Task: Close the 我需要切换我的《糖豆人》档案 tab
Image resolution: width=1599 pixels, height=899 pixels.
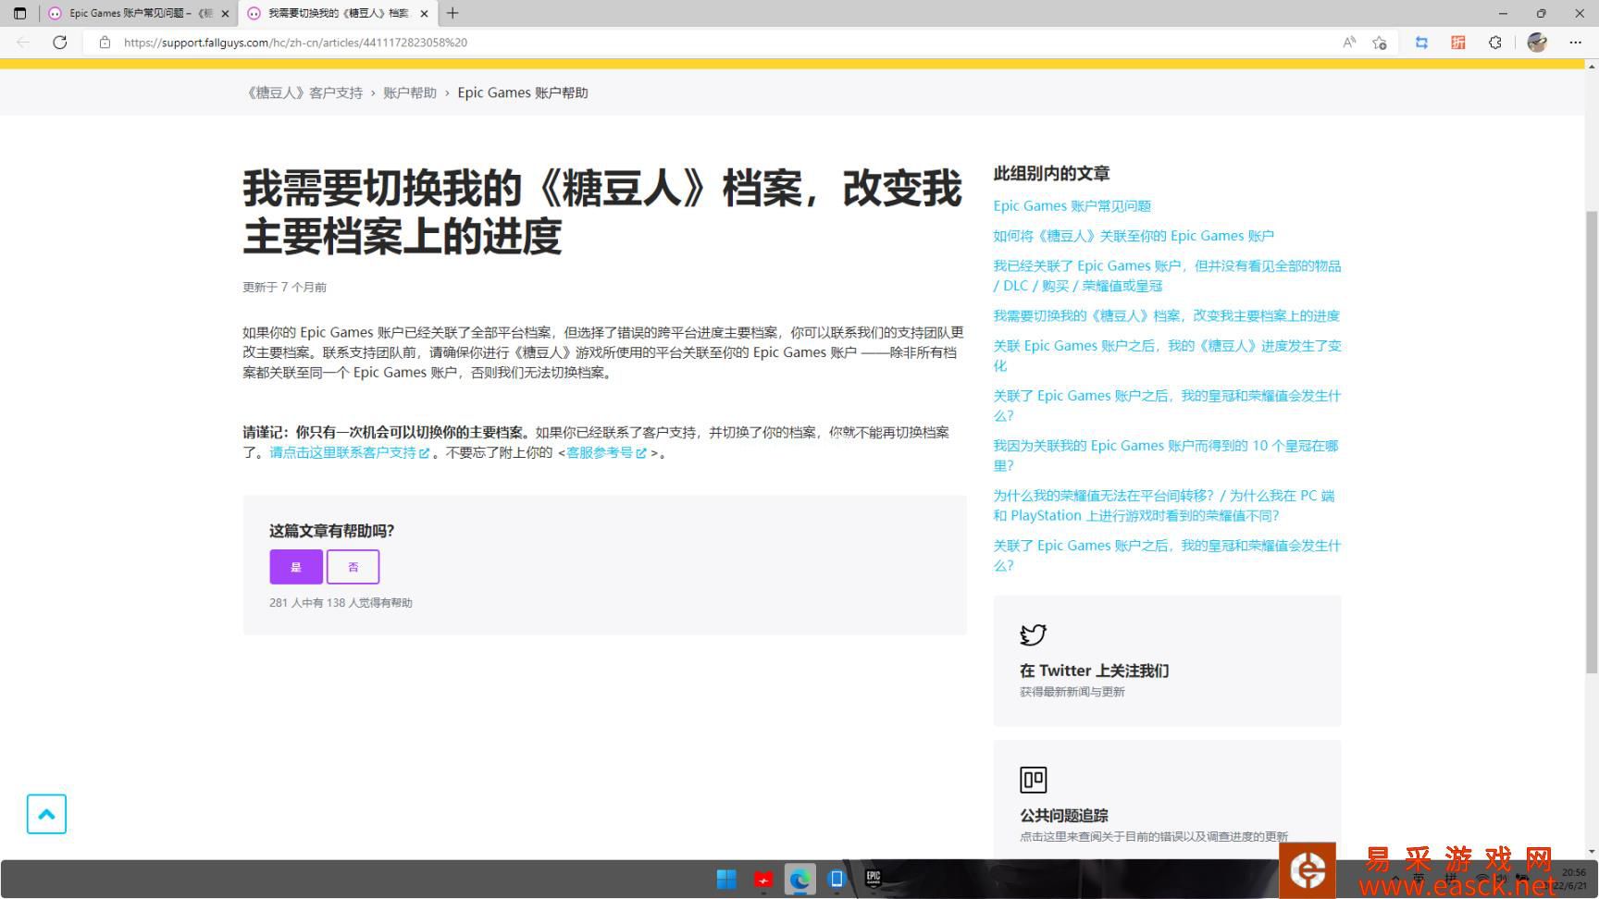Action: [424, 14]
